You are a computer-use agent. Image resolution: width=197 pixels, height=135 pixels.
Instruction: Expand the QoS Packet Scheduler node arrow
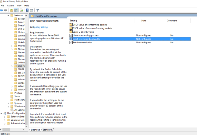tap(12, 66)
